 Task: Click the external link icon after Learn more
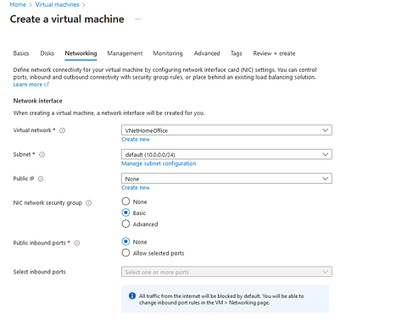tap(47, 85)
